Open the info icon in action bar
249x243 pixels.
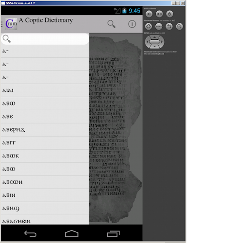[x=132, y=24]
